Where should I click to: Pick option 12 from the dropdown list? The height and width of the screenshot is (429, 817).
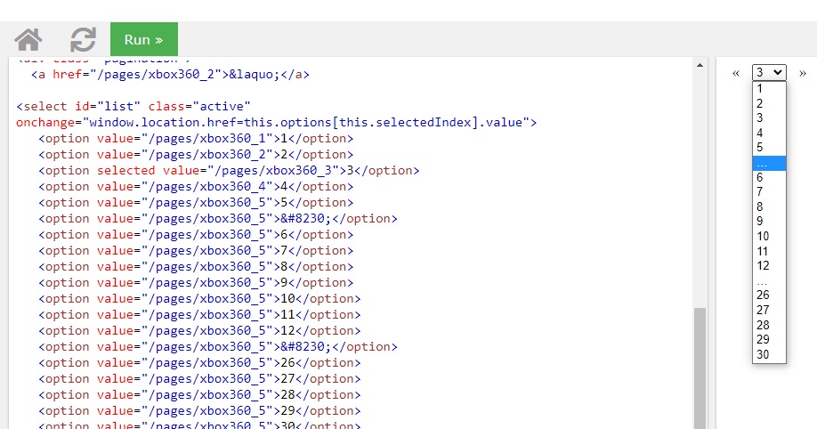pyautogui.click(x=769, y=265)
